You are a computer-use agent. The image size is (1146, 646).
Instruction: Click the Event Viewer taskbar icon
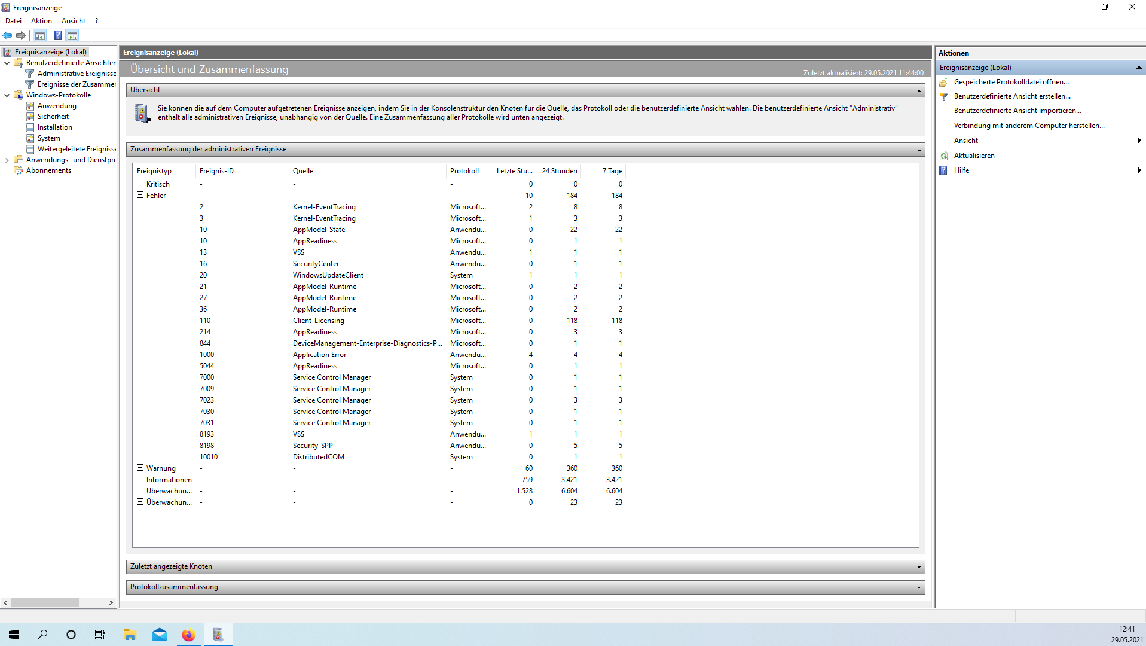(218, 635)
